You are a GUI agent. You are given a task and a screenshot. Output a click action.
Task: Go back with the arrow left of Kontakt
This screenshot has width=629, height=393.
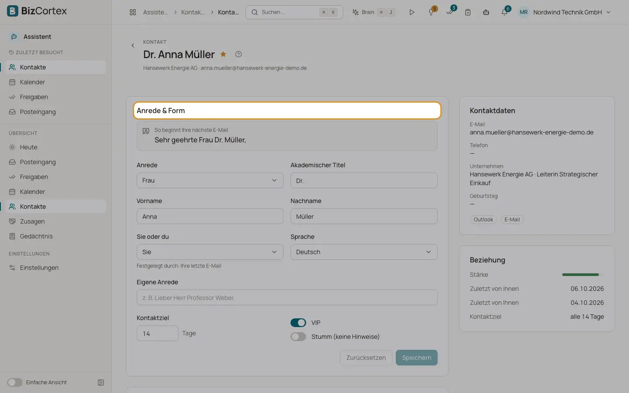tap(133, 45)
